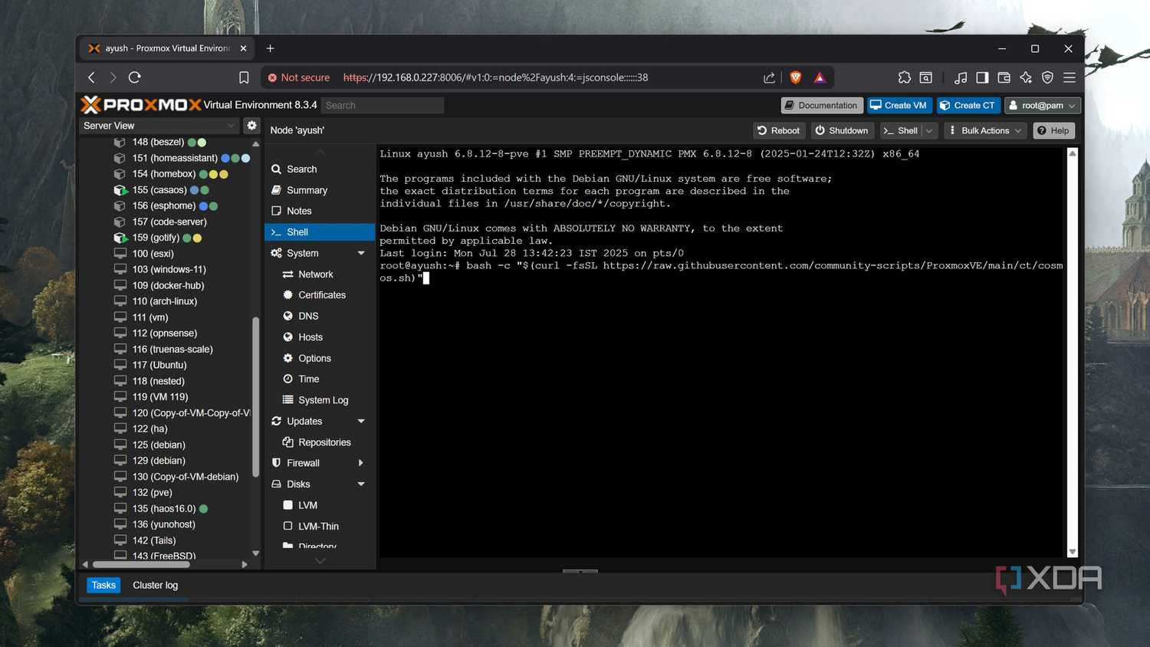The height and width of the screenshot is (647, 1150).
Task: Toggle browser sidebar panel icon
Action: (x=982, y=77)
